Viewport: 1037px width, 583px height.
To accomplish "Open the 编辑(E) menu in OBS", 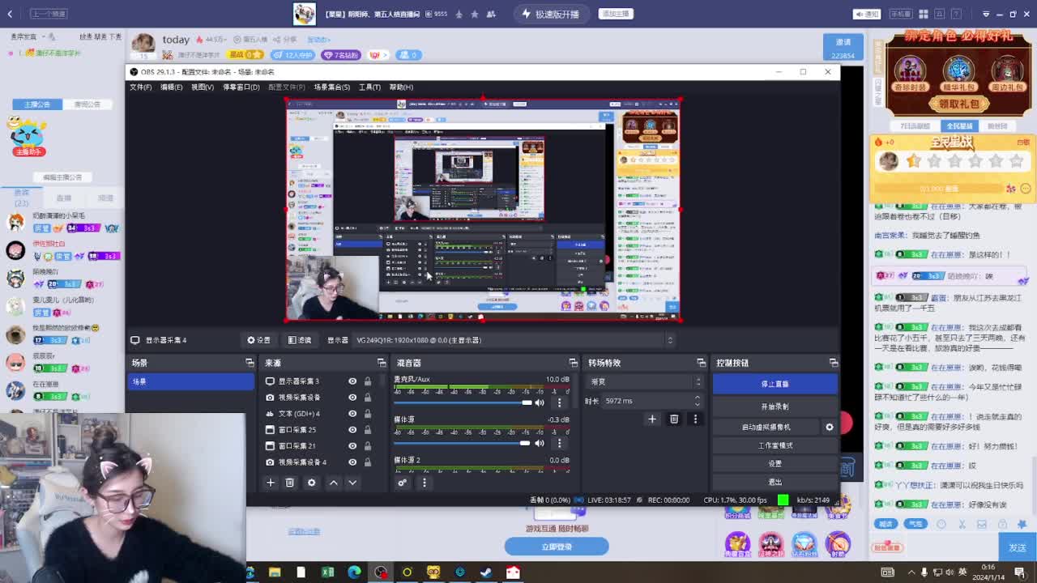I will 171,87.
